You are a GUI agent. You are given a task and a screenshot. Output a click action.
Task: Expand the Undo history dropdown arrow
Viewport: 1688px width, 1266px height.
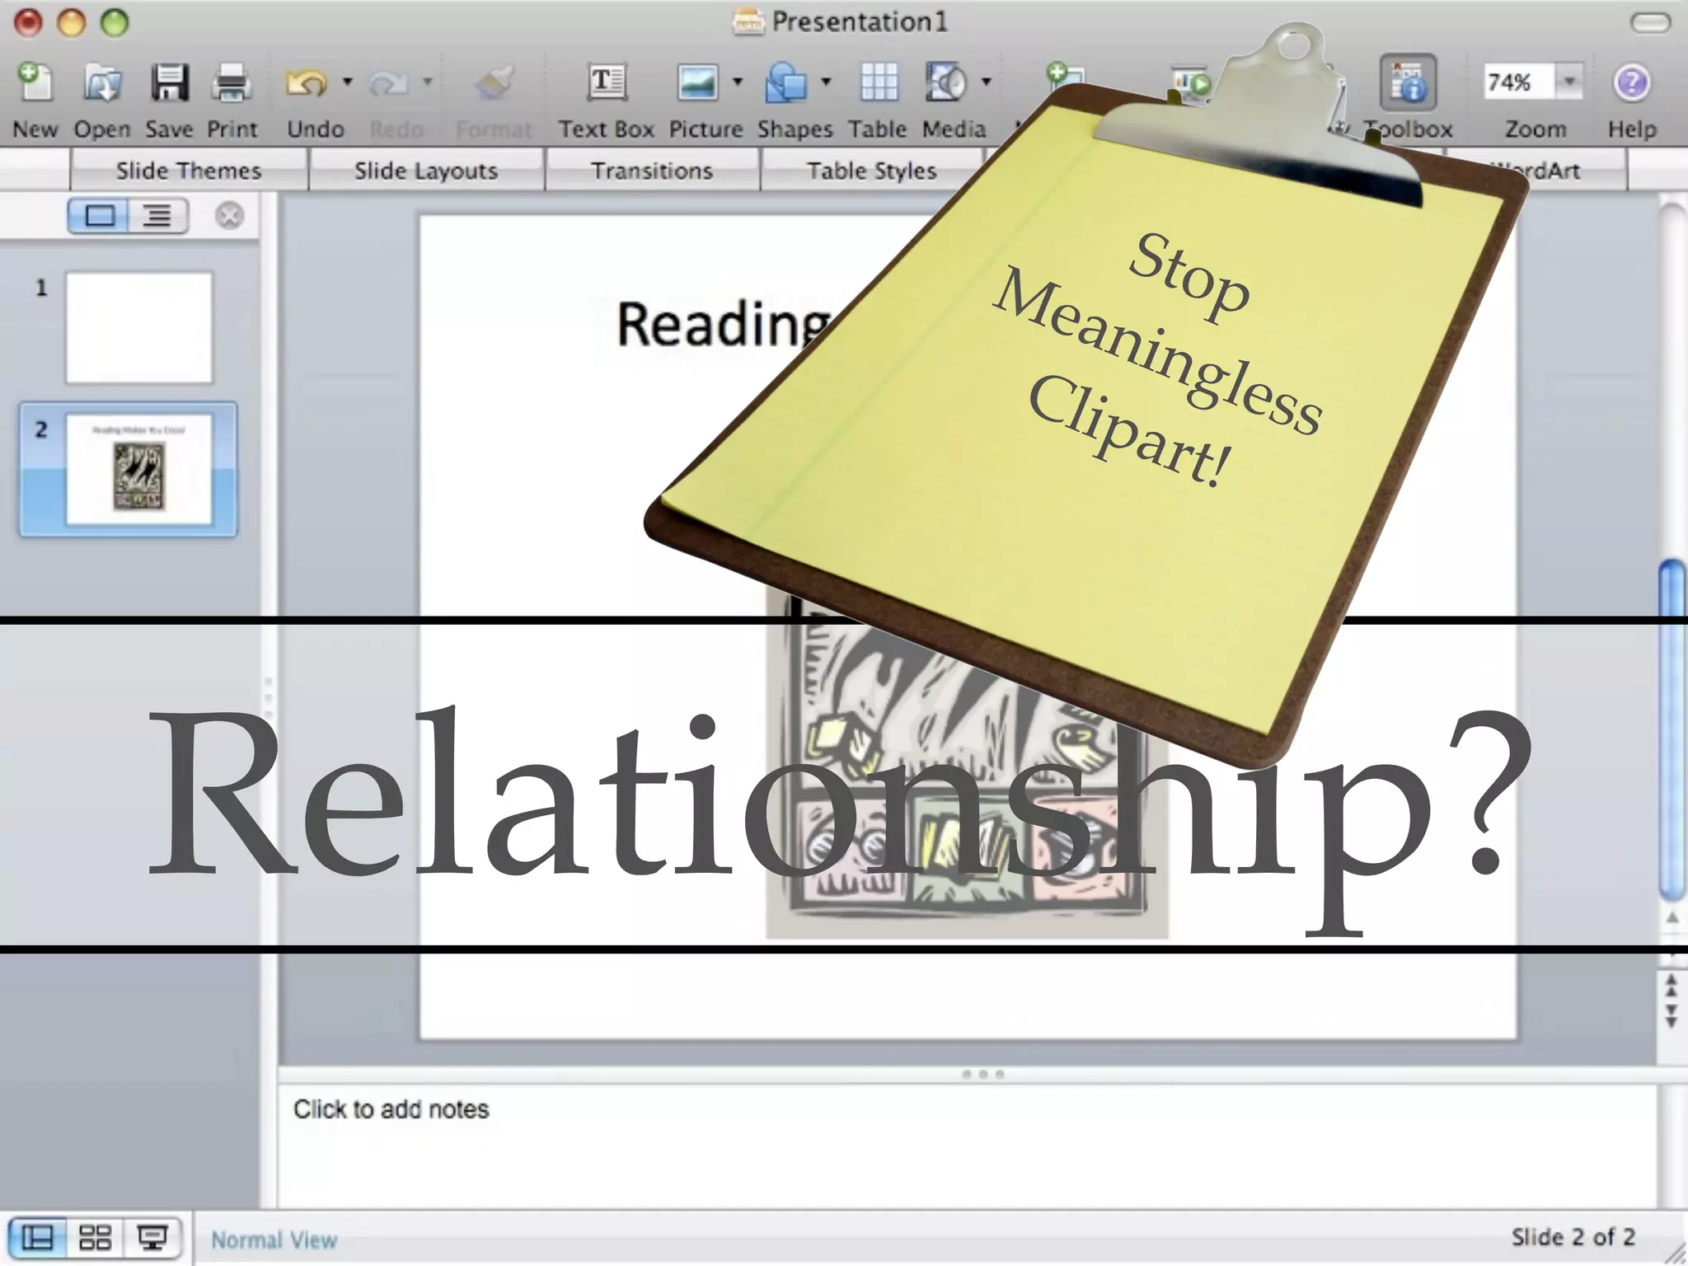tap(347, 82)
